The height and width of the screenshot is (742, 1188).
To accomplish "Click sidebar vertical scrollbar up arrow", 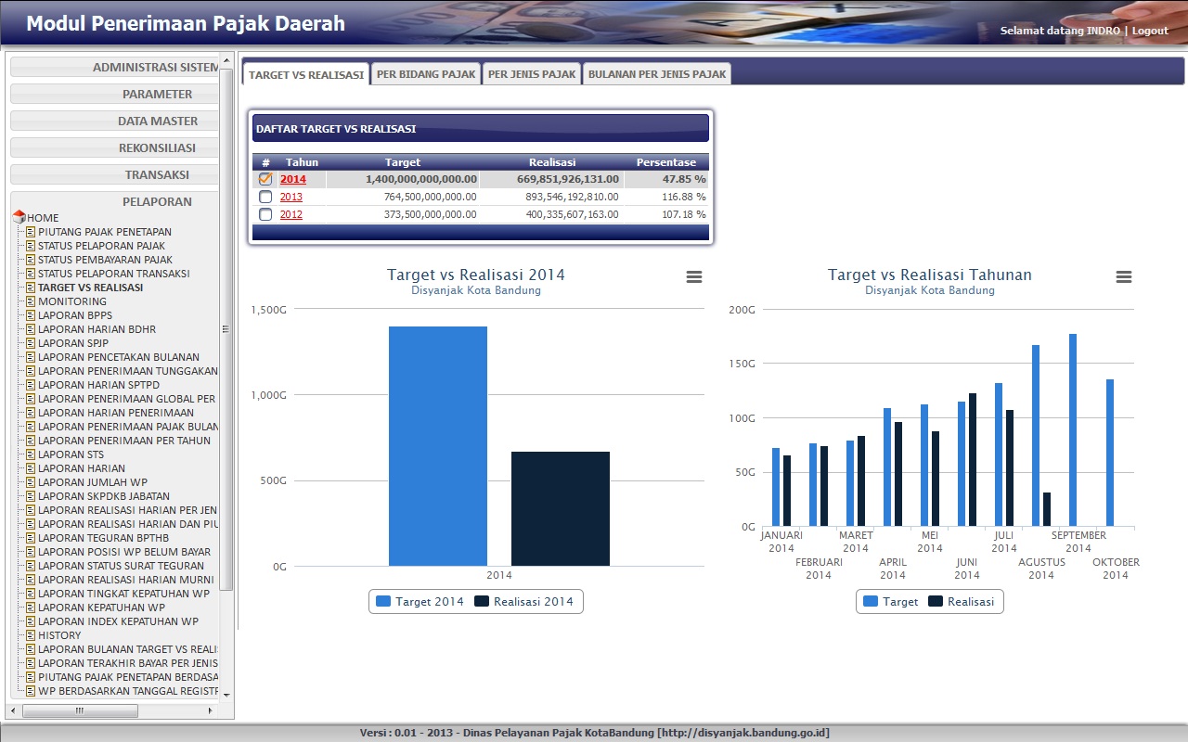I will [x=226, y=59].
